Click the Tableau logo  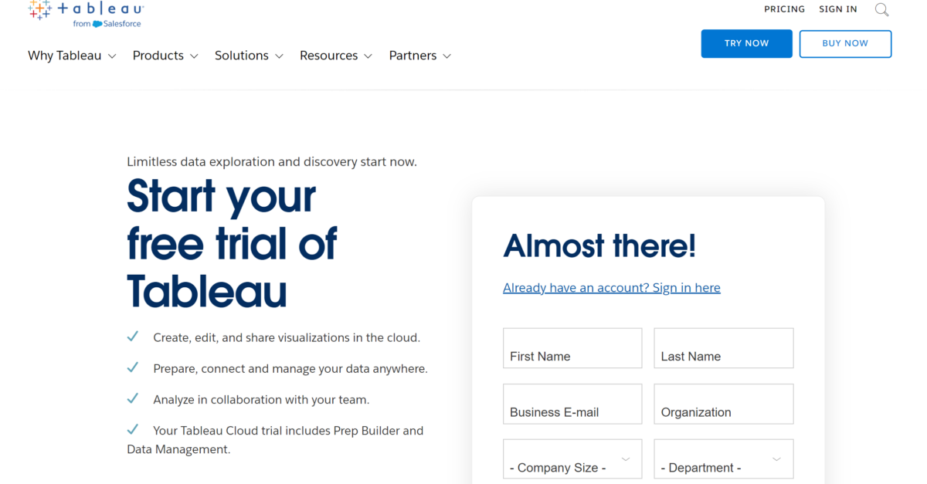(85, 9)
